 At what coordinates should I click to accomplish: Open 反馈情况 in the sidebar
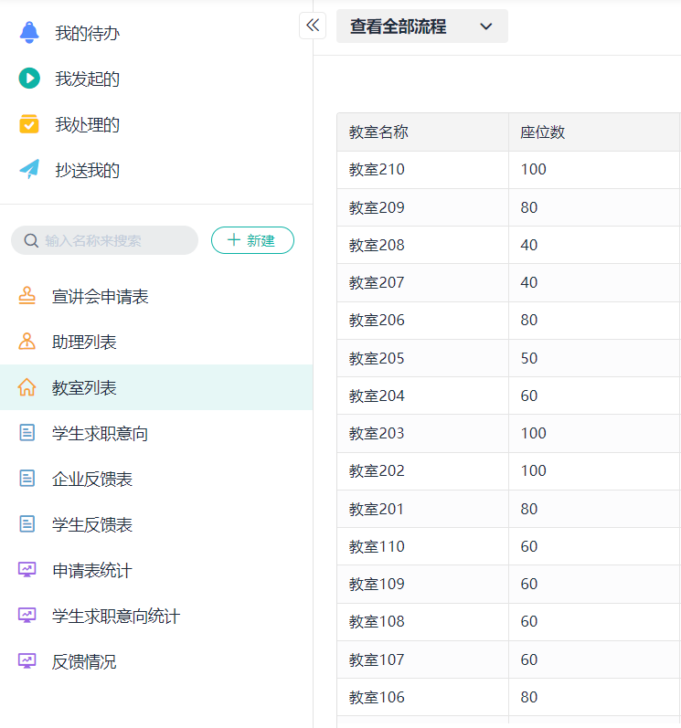pyautogui.click(x=84, y=661)
